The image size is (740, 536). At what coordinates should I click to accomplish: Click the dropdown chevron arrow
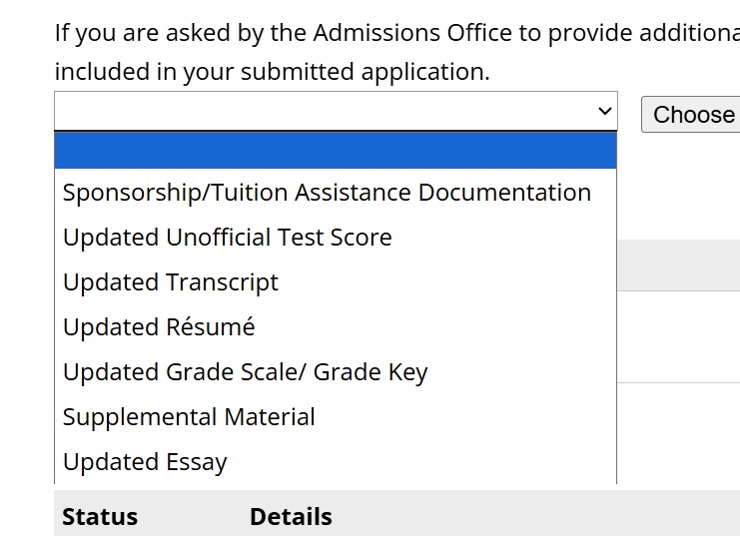point(603,112)
